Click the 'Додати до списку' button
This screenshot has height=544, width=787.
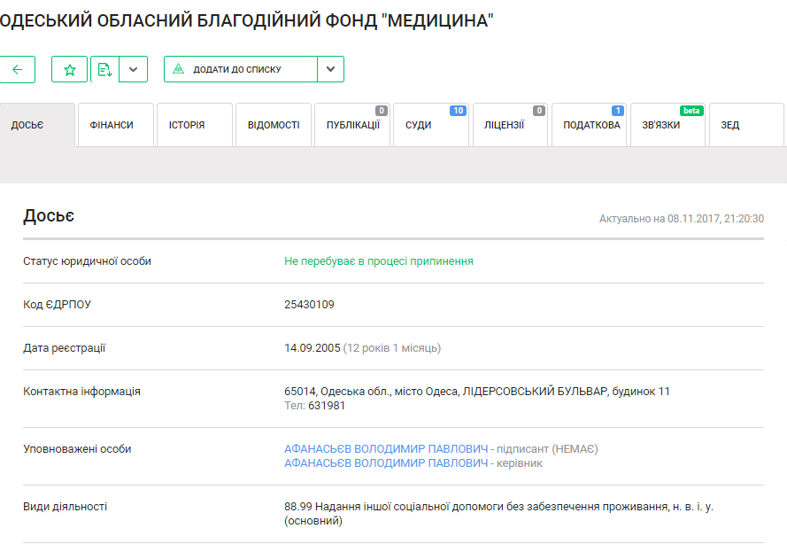coord(240,69)
